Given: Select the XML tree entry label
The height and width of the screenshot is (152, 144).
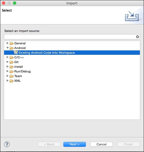Looking at the screenshot, I should click(17, 81).
